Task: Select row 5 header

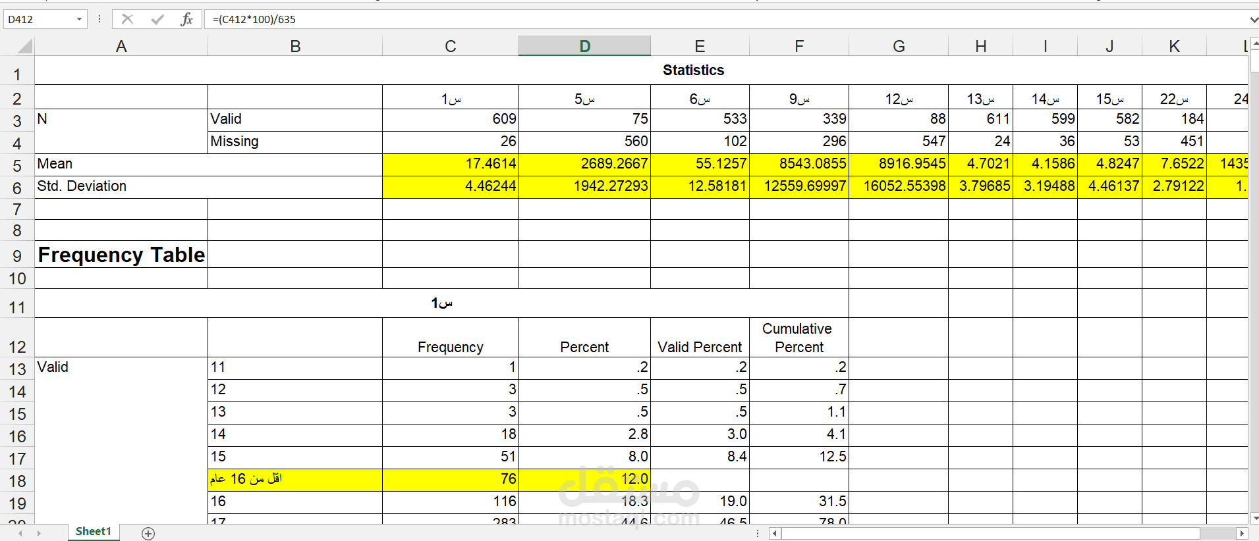Action: pos(17,165)
